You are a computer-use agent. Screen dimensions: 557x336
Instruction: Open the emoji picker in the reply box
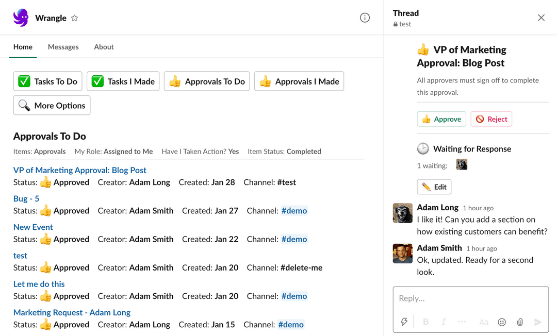click(502, 322)
